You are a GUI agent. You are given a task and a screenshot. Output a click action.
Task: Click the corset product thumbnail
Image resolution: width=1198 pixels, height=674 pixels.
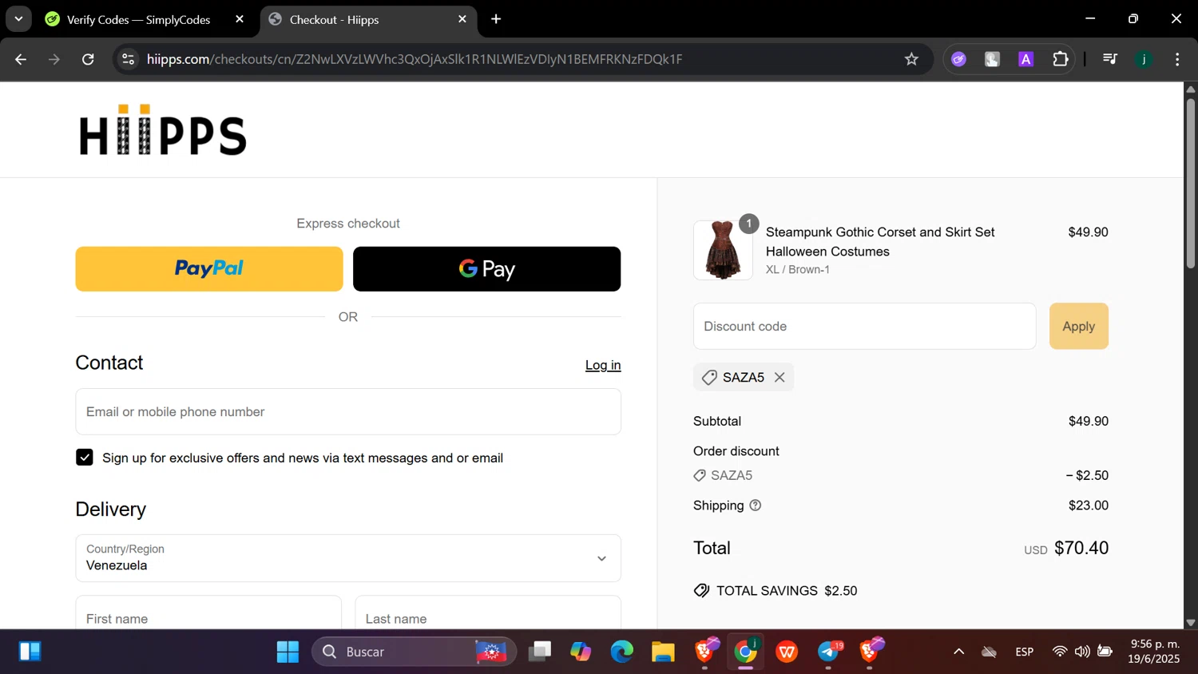pos(723,250)
